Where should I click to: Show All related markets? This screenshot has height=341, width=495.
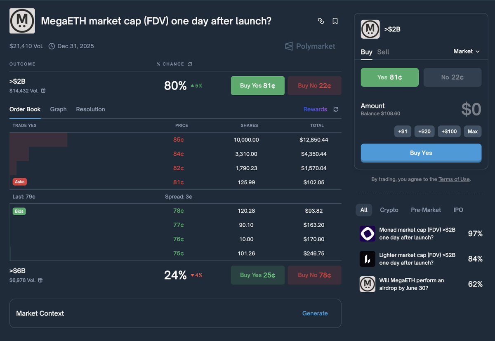364,210
